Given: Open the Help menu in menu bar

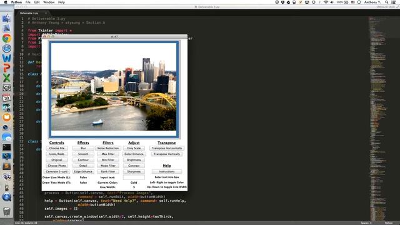Looking at the screenshot, I should [61, 2].
